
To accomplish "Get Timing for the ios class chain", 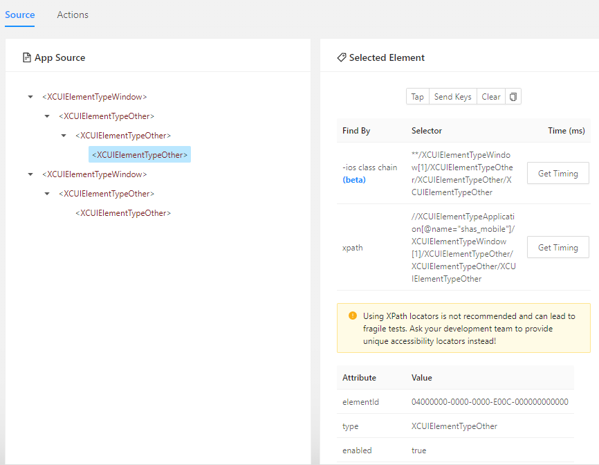I will point(557,174).
